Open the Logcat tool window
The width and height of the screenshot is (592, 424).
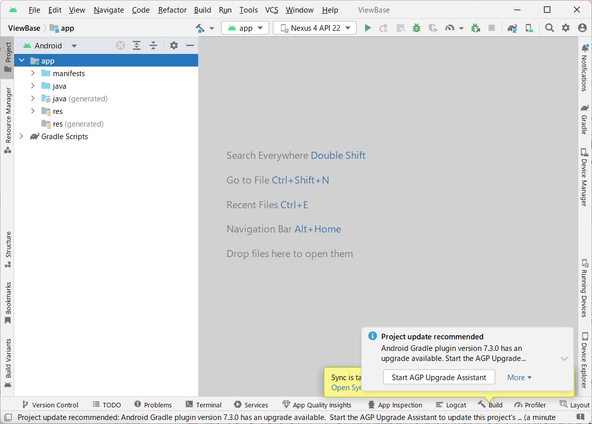pos(450,404)
